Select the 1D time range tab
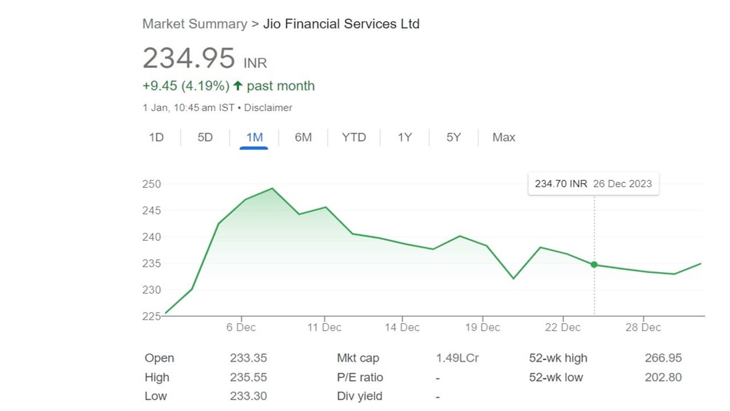730x411 pixels. (x=156, y=138)
